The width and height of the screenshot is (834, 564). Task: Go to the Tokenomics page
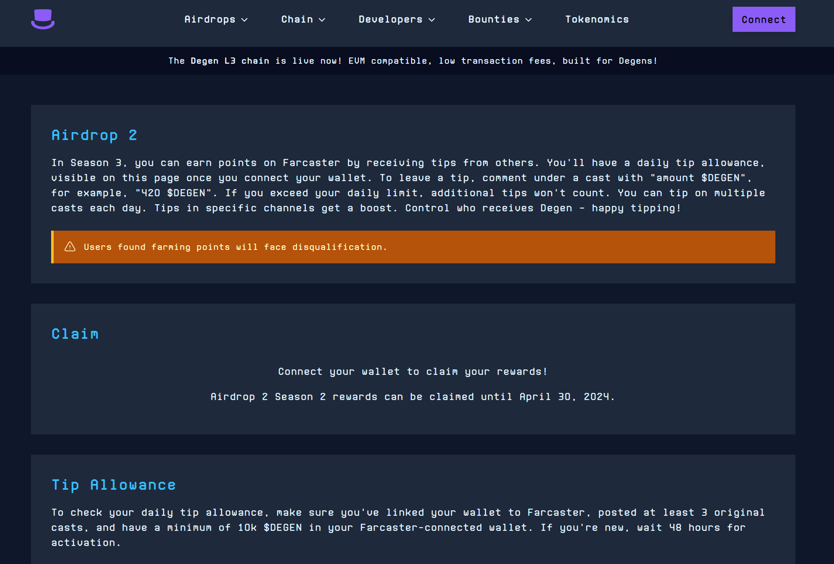pyautogui.click(x=597, y=19)
